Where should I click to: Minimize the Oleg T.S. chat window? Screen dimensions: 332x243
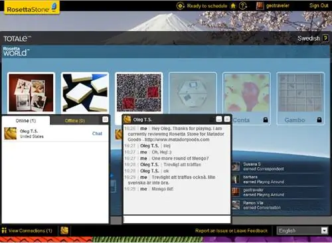219,120
